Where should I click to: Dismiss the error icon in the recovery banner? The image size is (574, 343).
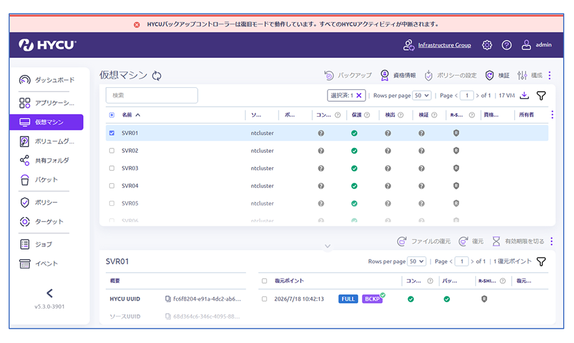click(x=137, y=24)
